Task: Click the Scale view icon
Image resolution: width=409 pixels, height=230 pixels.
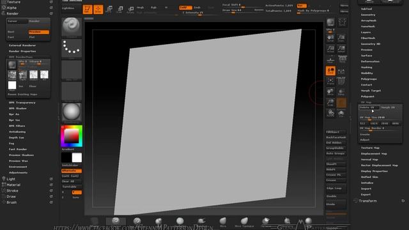Action: pos(330,102)
